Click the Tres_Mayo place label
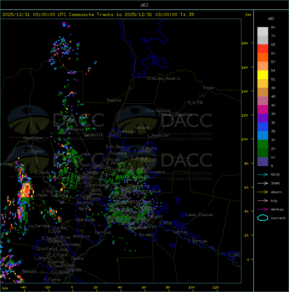Viewport: 289px width, 292px height. (115, 147)
